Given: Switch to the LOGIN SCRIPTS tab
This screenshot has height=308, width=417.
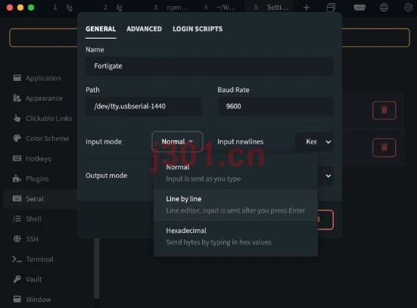Looking at the screenshot, I should point(198,29).
